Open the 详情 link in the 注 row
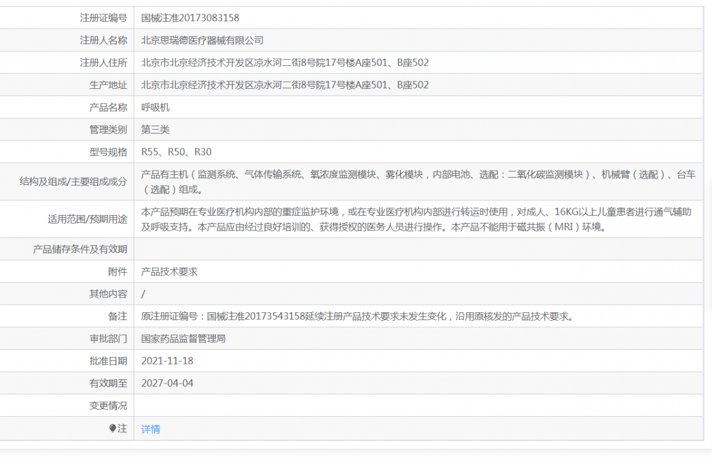712x457 pixels. 151,429
